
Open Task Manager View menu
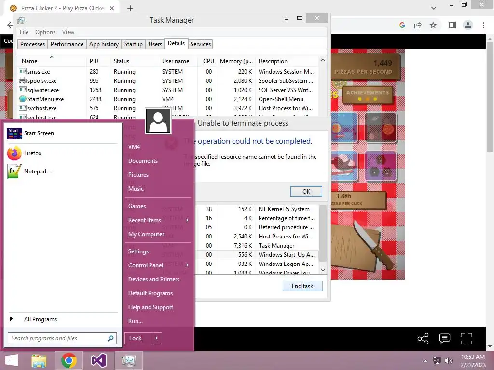[68, 32]
